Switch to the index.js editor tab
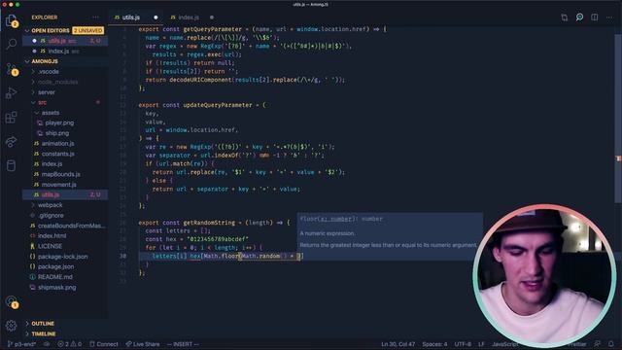622x350 pixels. pos(188,17)
